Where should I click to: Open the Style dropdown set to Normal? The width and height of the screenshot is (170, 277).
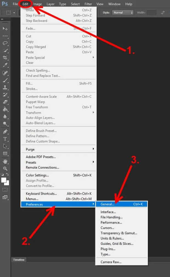coord(123,13)
